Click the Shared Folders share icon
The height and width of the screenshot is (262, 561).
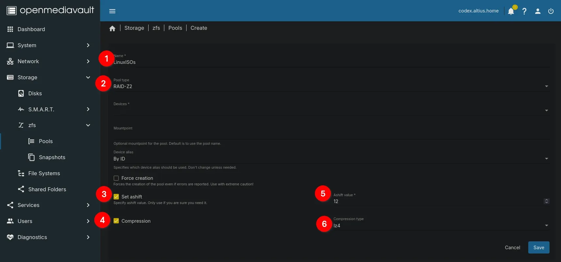click(x=21, y=189)
